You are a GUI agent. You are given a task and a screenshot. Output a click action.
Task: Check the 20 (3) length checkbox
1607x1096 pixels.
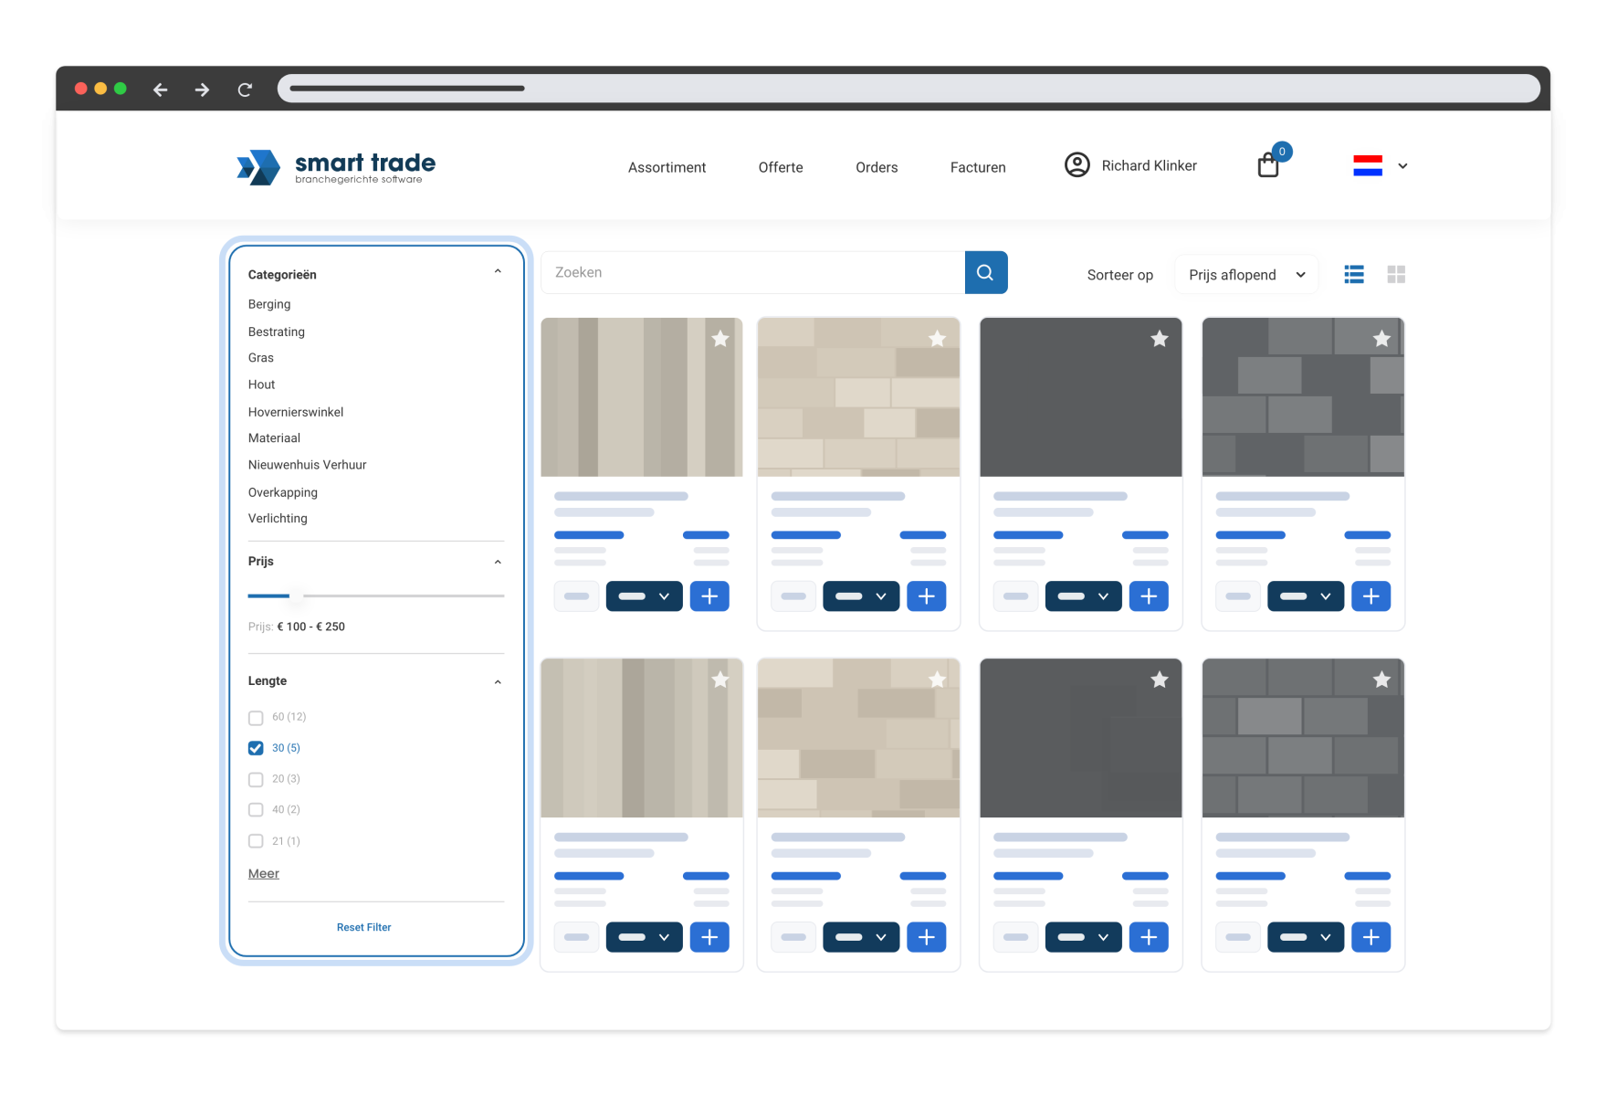pyautogui.click(x=256, y=779)
